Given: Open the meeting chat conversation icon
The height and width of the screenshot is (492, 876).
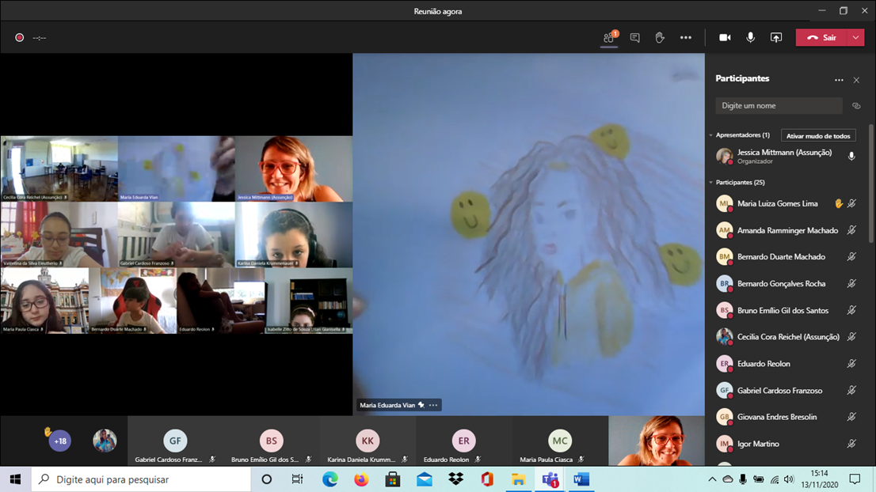Looking at the screenshot, I should click(634, 37).
